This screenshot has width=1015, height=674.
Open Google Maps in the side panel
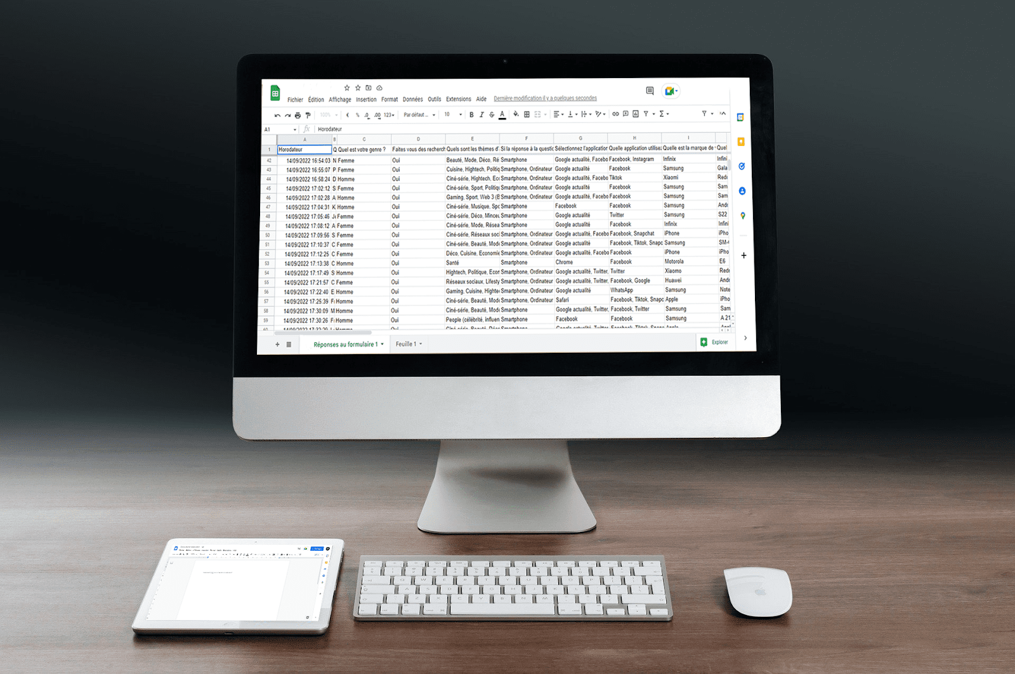coord(743,216)
